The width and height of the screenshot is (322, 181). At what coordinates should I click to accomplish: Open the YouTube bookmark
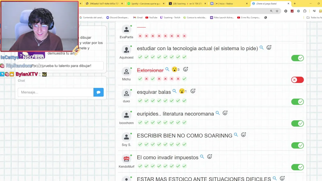[151, 18]
